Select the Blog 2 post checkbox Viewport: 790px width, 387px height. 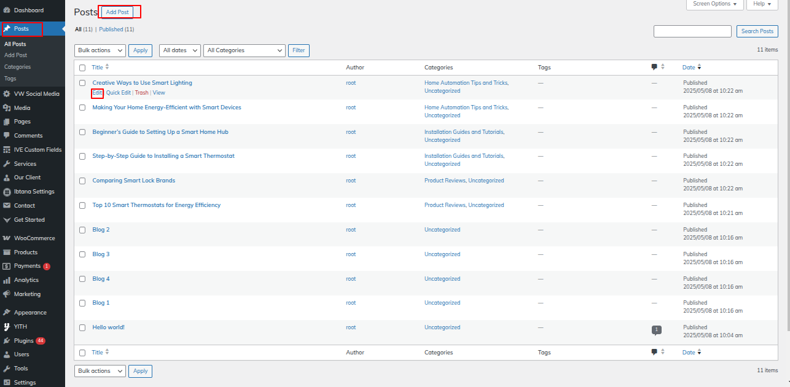(82, 230)
